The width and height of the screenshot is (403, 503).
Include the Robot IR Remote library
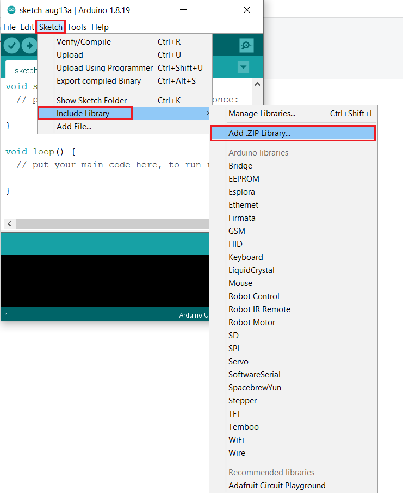click(293, 309)
